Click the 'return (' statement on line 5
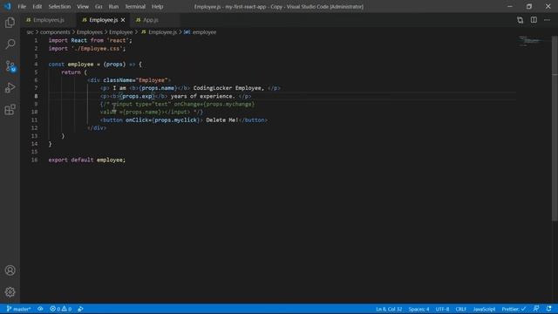 coord(74,72)
